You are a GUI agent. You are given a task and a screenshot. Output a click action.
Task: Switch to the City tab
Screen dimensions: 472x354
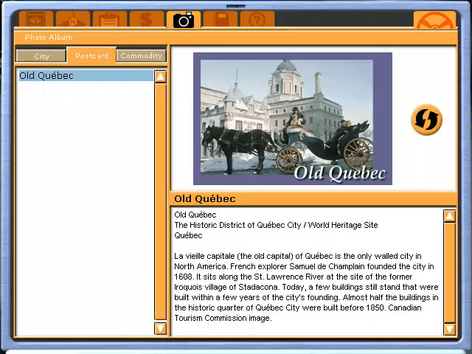(41, 56)
